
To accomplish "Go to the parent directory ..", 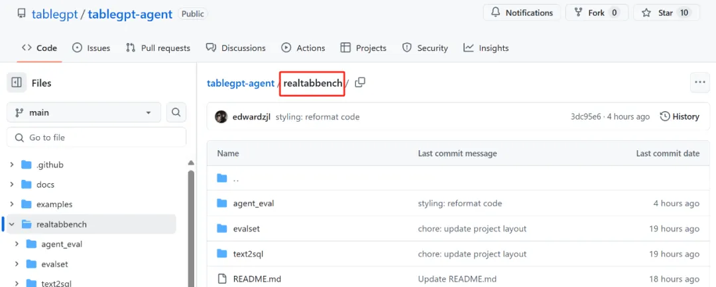I will tap(236, 178).
